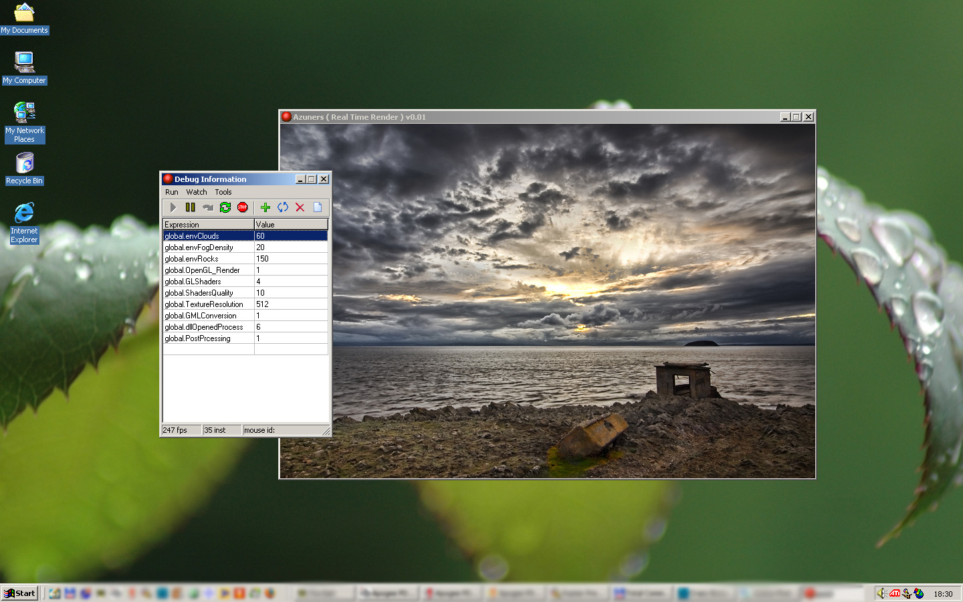Delete watch using the red X icon
This screenshot has height=602, width=963.
(300, 207)
